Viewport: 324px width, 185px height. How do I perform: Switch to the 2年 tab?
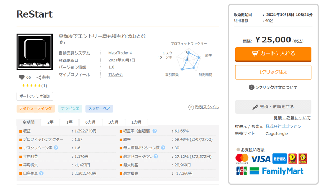pyautogui.click(x=50, y=122)
